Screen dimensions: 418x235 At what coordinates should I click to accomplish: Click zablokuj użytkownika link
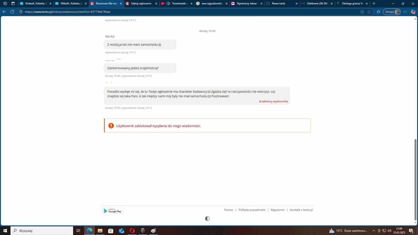273,101
